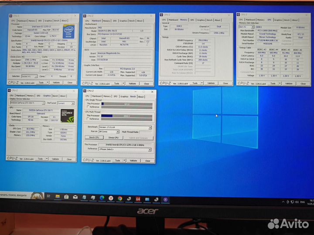The width and height of the screenshot is (314, 235).
Task: Click the "NVIDIA GeForce GTX 550 Ti" GPU name field
Action: 41,110
